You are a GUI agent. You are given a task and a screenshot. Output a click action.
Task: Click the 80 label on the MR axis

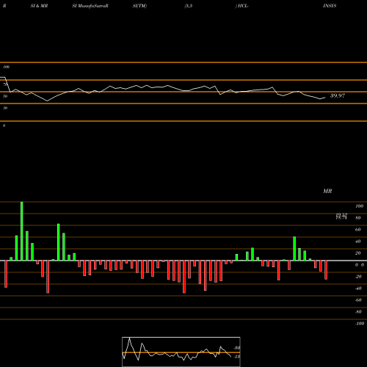point(357,218)
